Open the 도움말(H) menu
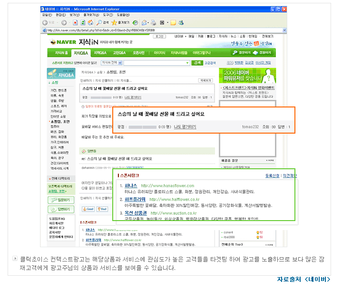 tap(123, 15)
